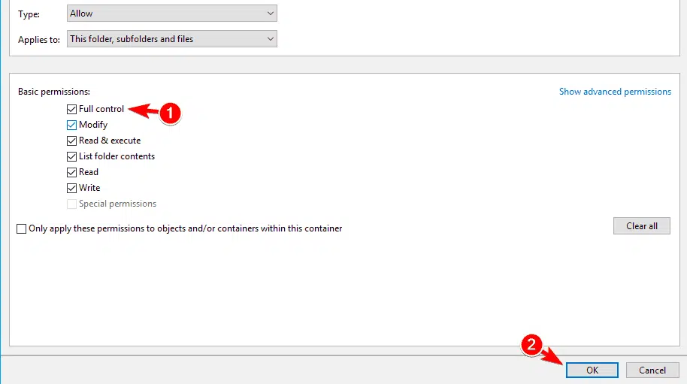Click the Clear all button
The image size is (687, 384).
pos(641,226)
